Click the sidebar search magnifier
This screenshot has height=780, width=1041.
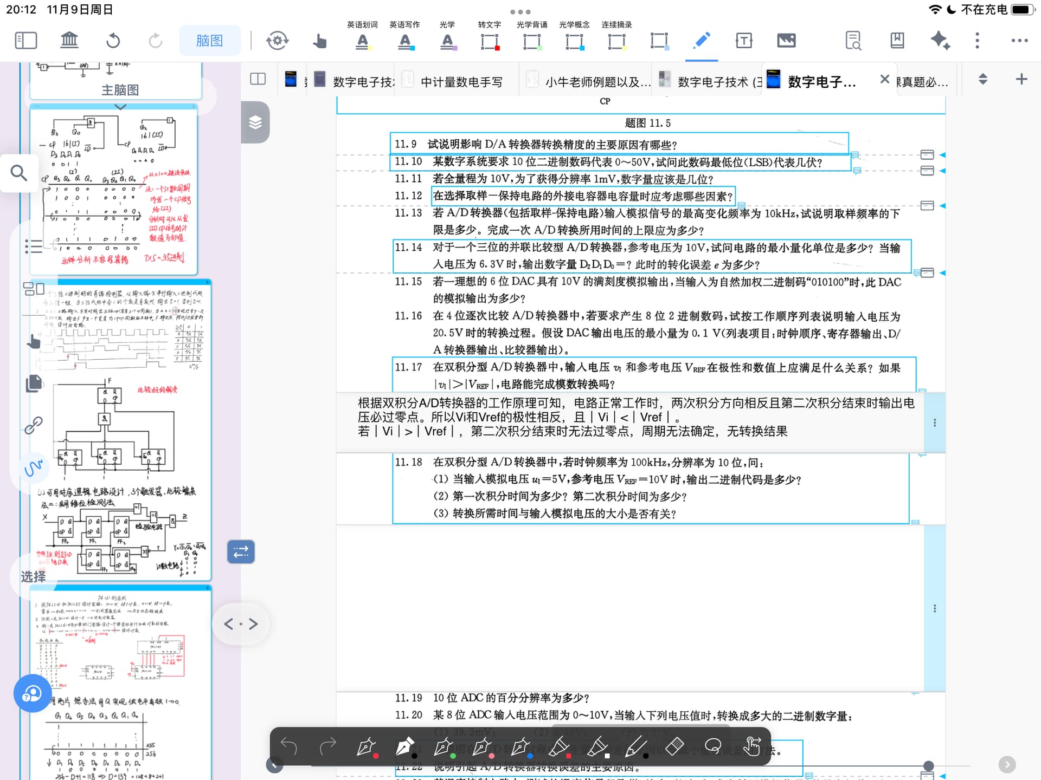click(x=19, y=173)
